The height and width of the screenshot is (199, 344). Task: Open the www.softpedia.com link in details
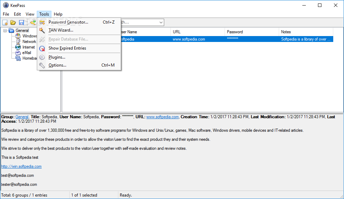[x=162, y=117]
